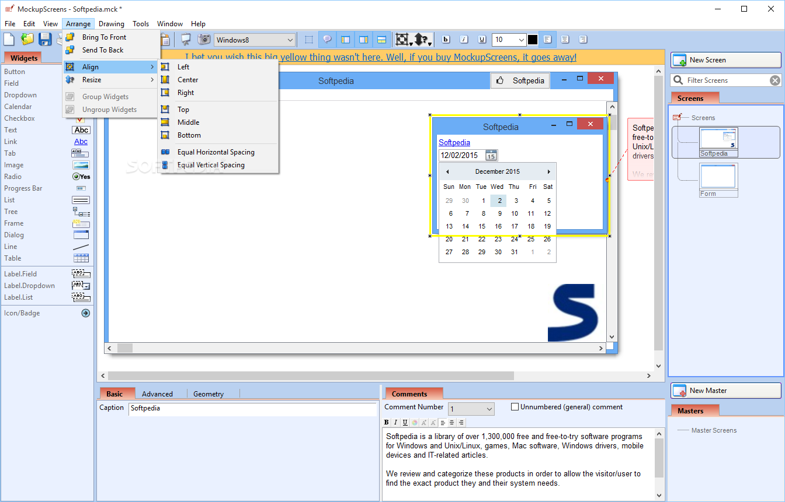Toggle italic in the main toolbar
This screenshot has width=785, height=502.
tap(464, 40)
